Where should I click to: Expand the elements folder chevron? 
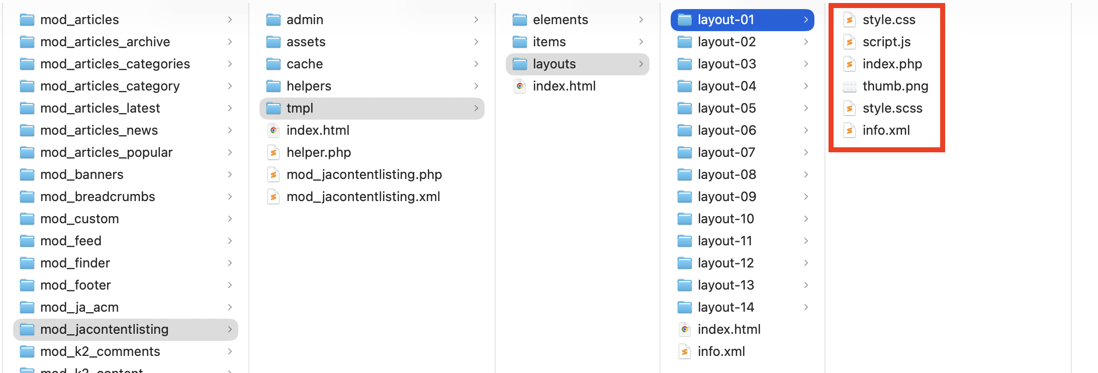pos(641,20)
